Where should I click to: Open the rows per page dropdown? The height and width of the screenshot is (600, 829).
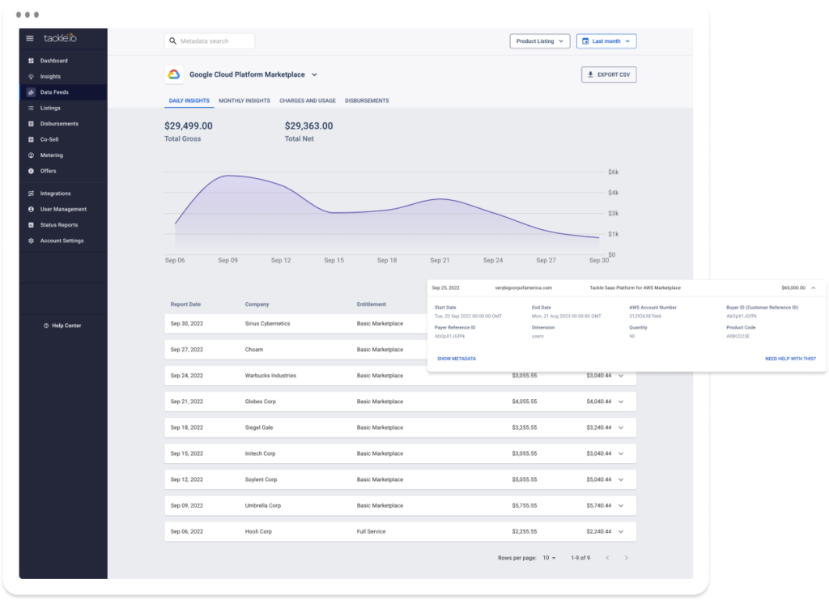(550, 558)
